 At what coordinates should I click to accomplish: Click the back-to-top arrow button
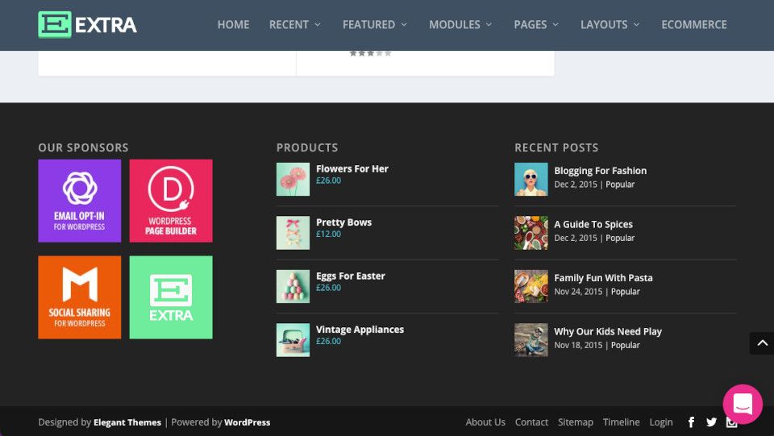point(762,343)
